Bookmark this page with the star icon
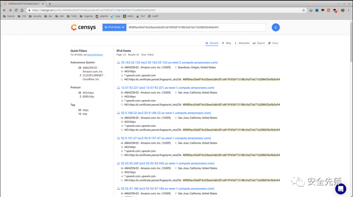 (x=303, y=10)
